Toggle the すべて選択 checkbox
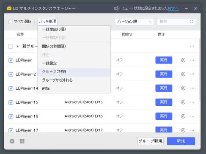 click(11, 22)
